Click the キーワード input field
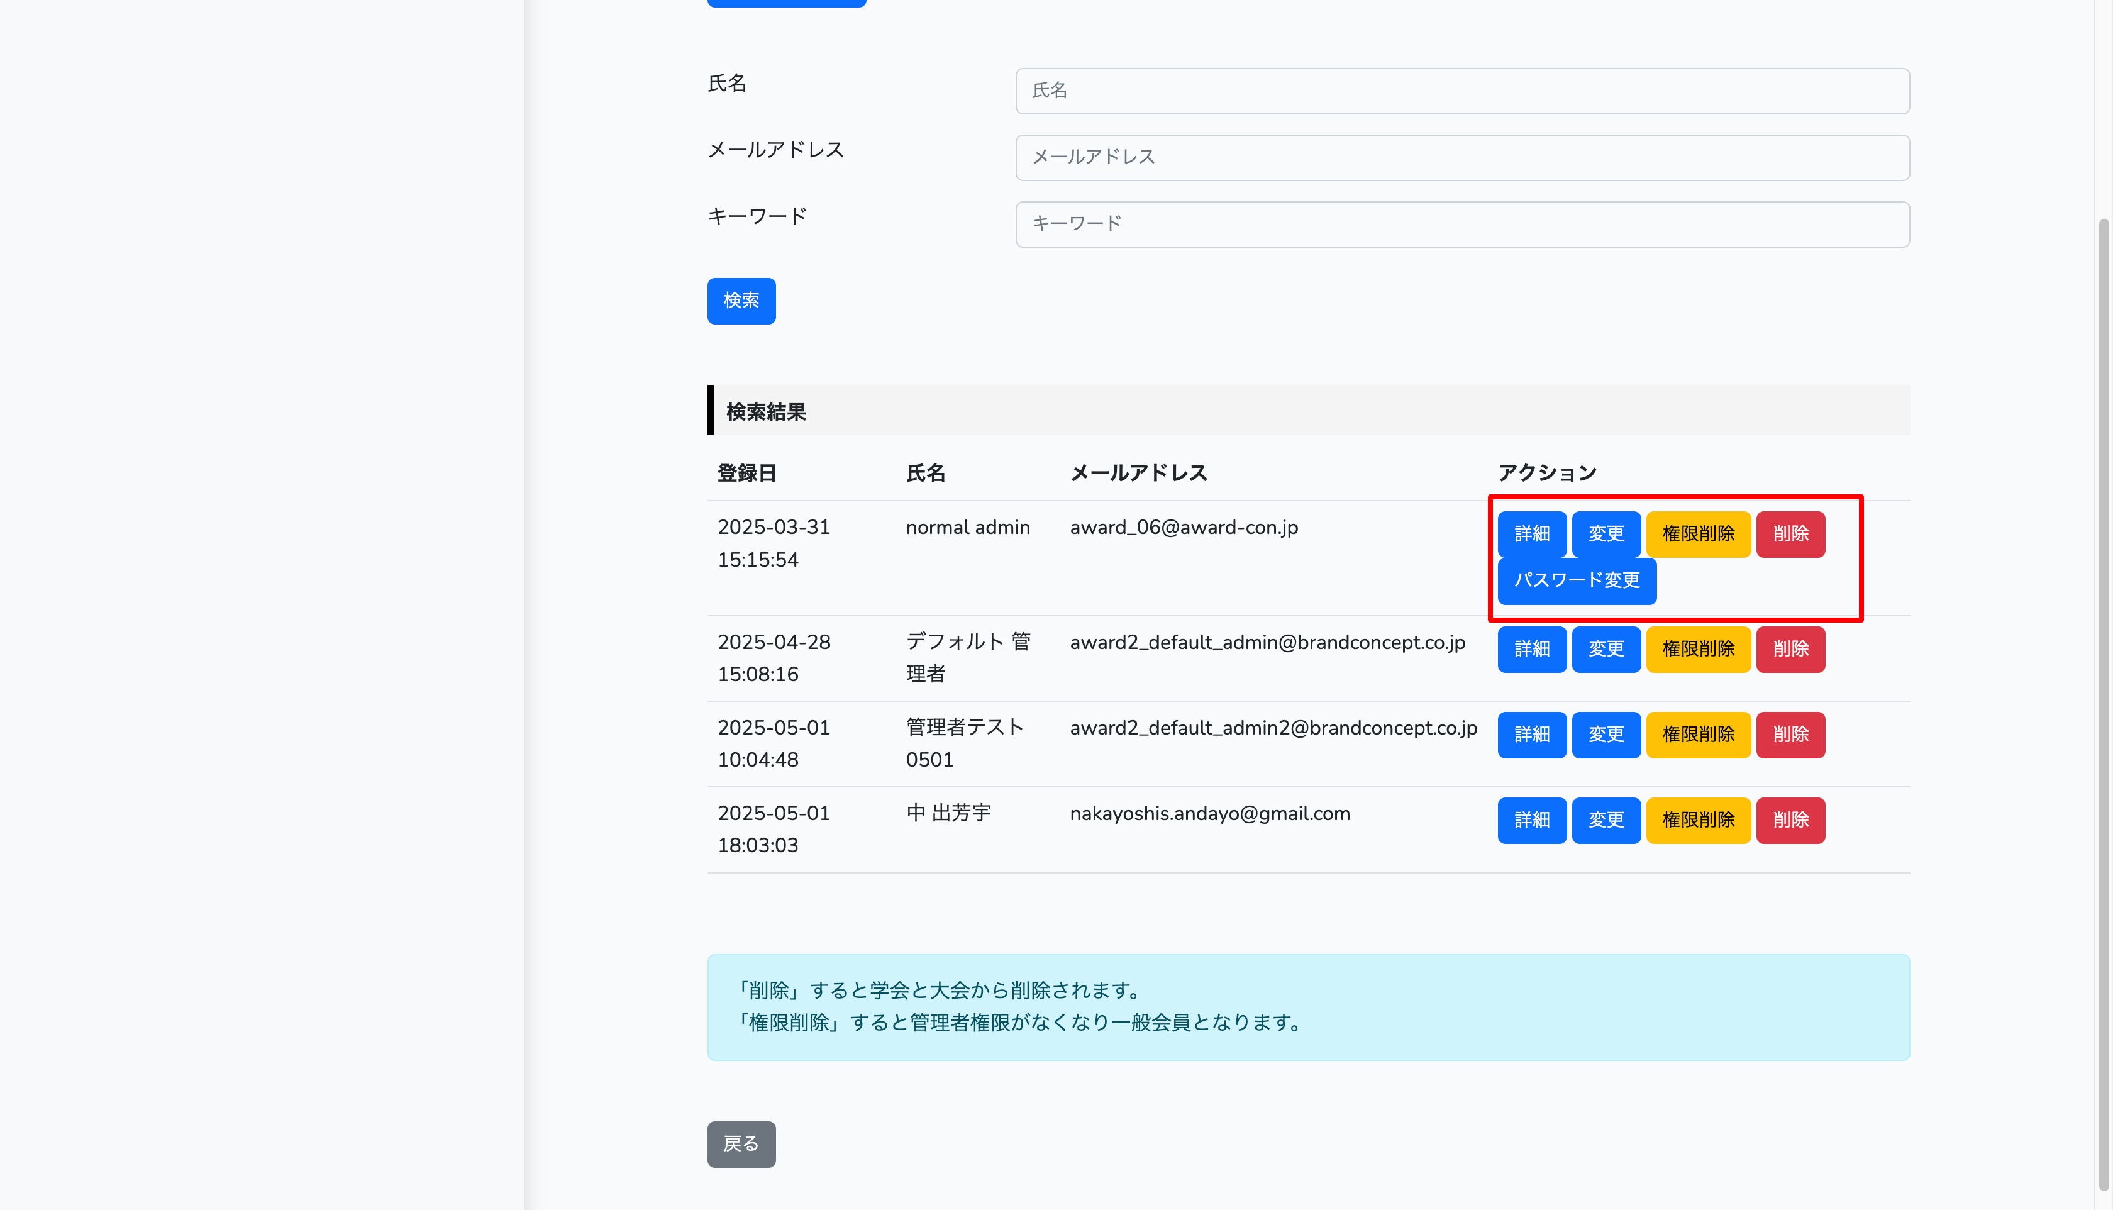Viewport: 2113px width, 1210px height. [1461, 223]
